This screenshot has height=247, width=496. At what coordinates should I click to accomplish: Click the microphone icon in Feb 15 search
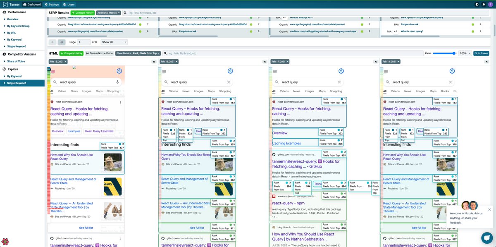pos(117,82)
